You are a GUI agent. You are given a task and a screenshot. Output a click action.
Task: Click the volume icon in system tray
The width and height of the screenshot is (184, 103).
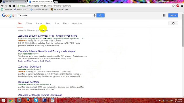click(160, 100)
